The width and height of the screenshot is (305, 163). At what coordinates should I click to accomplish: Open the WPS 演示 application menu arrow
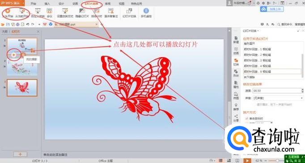(x=23, y=3)
